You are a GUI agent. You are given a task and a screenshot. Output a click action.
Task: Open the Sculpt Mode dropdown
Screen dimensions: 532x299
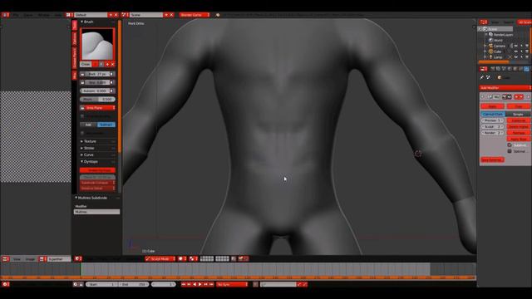point(160,258)
